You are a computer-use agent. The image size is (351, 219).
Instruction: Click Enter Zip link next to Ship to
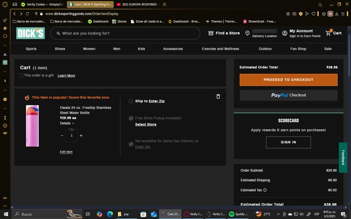(156, 101)
